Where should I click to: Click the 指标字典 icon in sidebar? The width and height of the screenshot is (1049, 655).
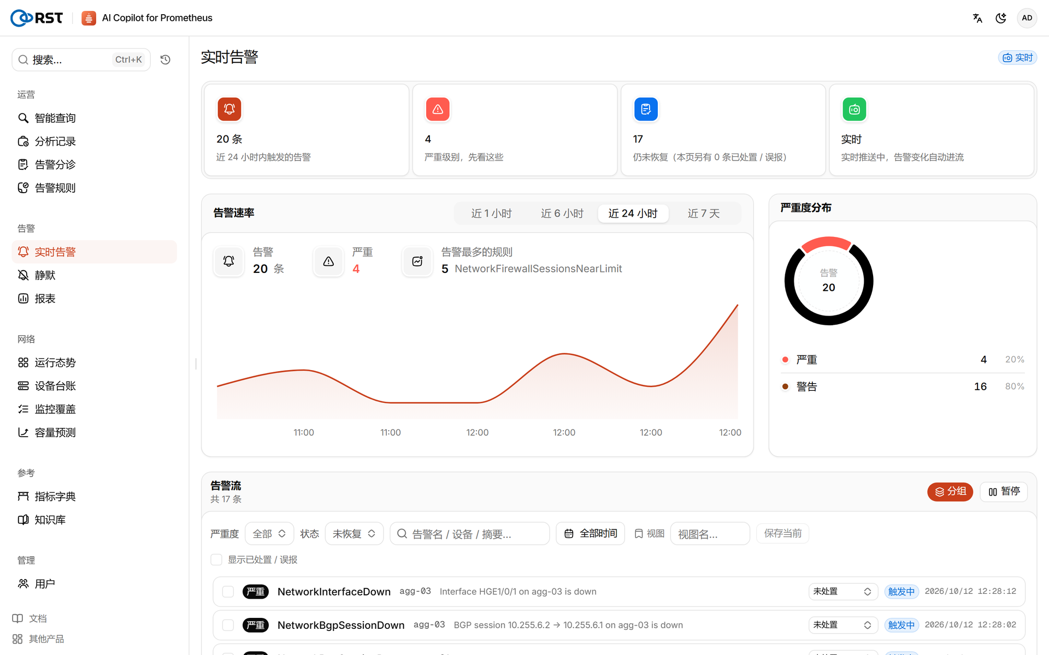pyautogui.click(x=23, y=496)
